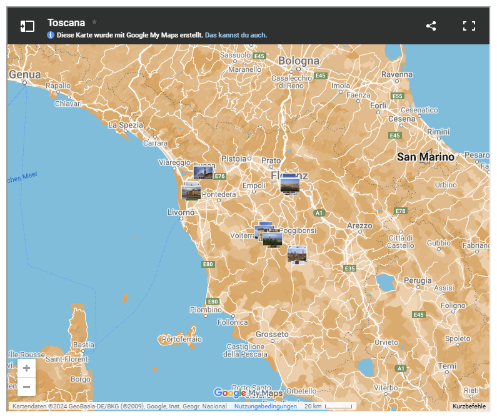Click the share map icon

pos(431,26)
